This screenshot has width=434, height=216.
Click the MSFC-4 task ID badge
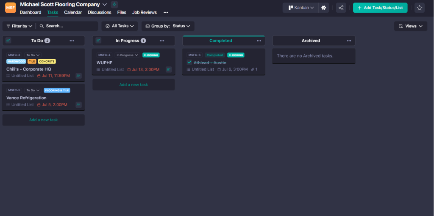105,55
